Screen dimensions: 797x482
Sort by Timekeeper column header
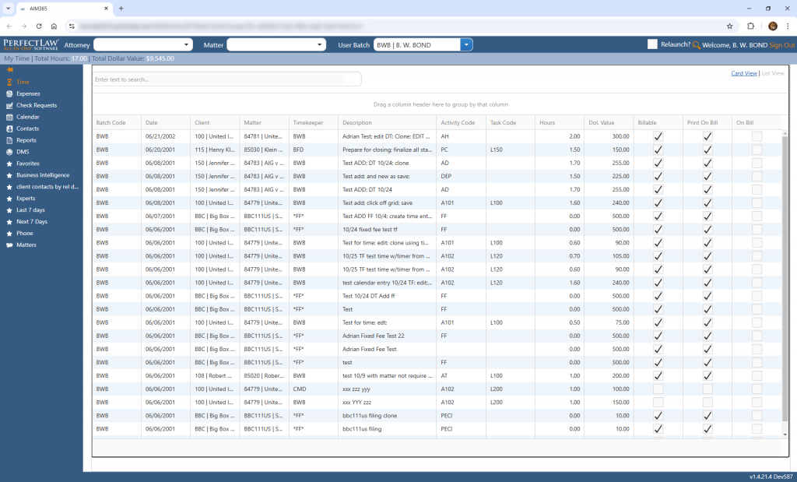[x=308, y=122]
